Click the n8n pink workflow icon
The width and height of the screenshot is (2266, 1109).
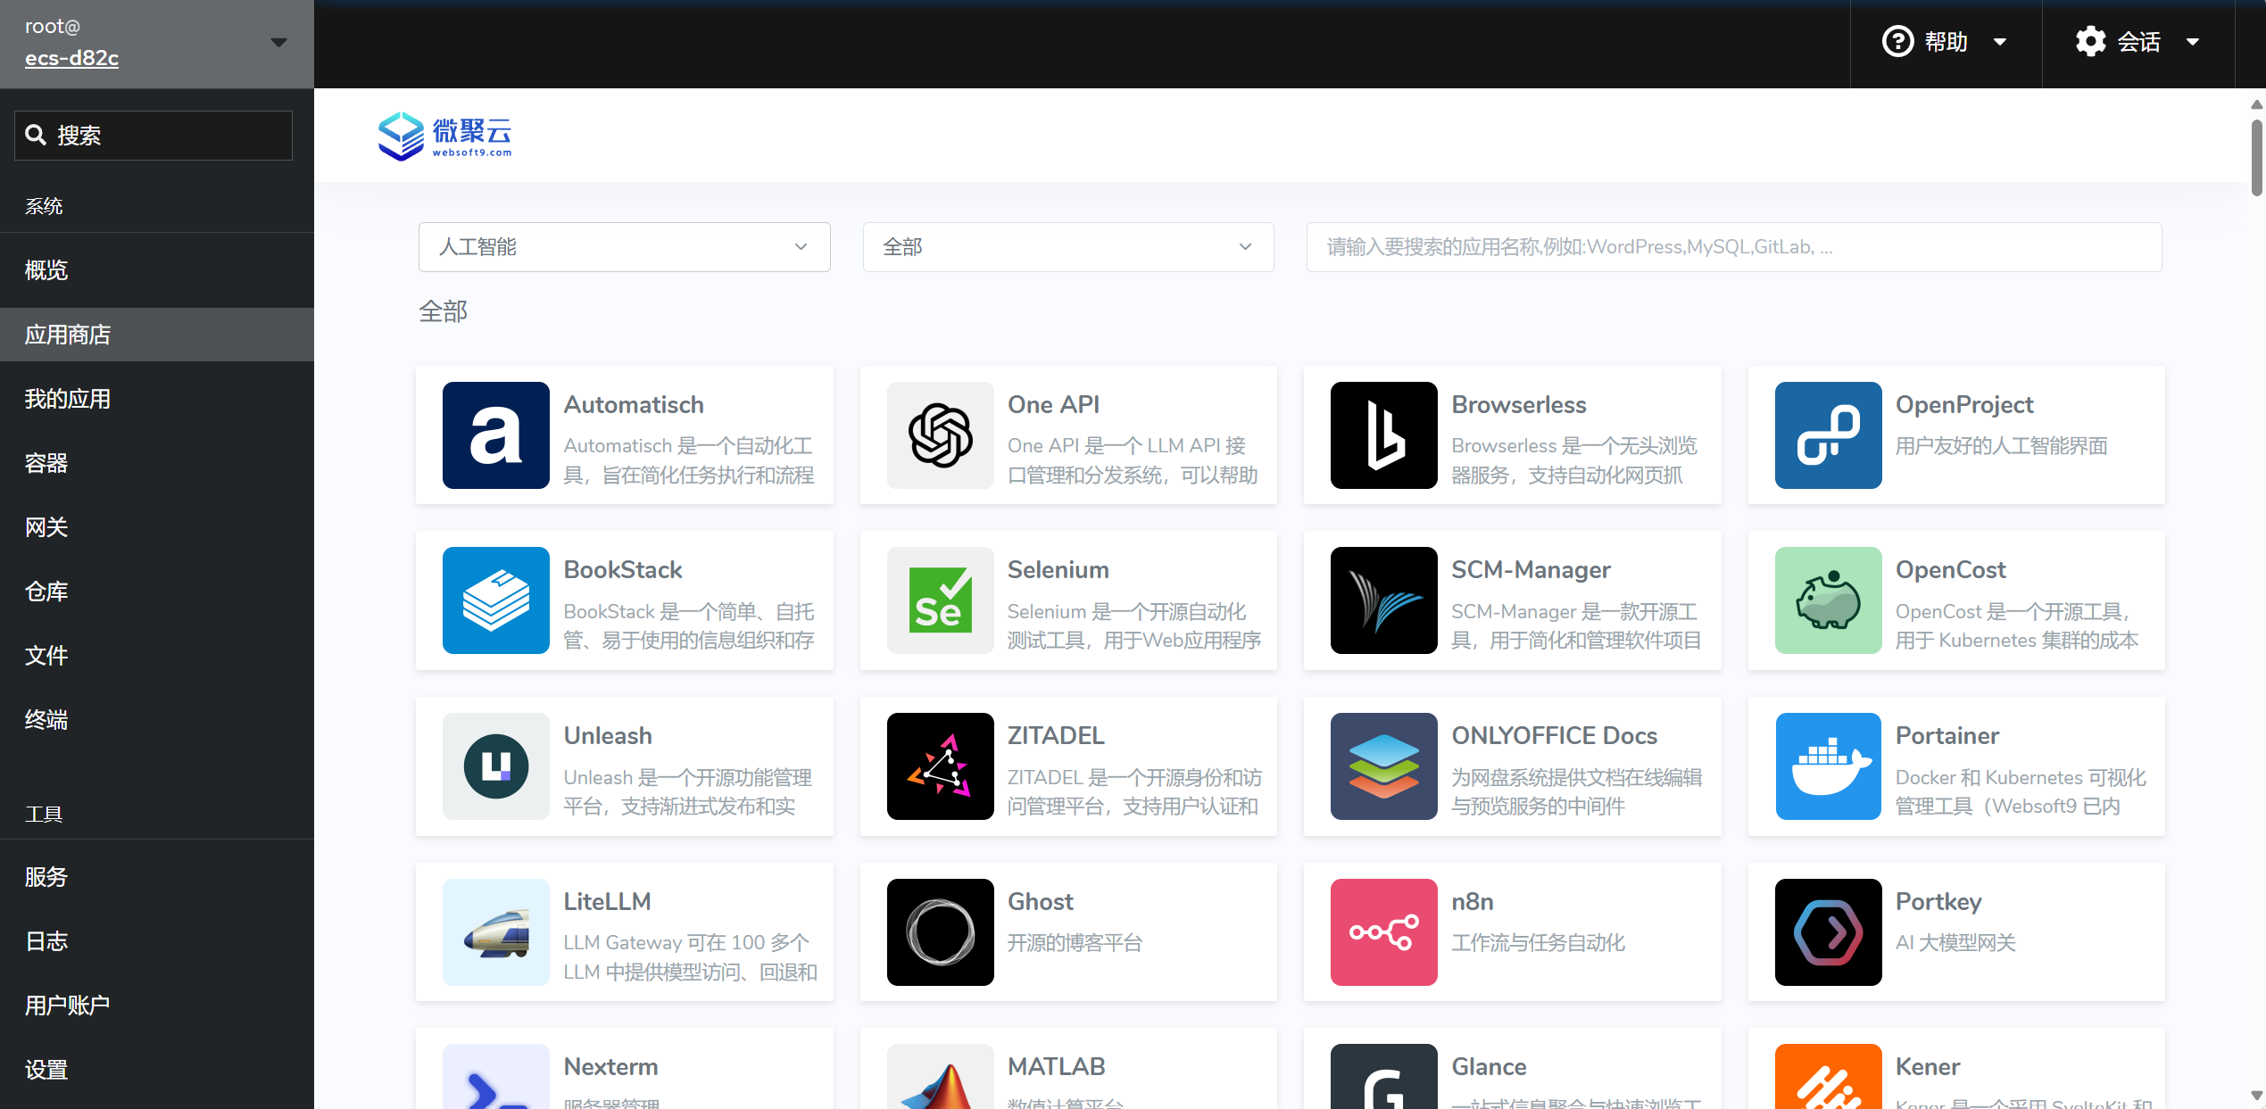pos(1382,932)
